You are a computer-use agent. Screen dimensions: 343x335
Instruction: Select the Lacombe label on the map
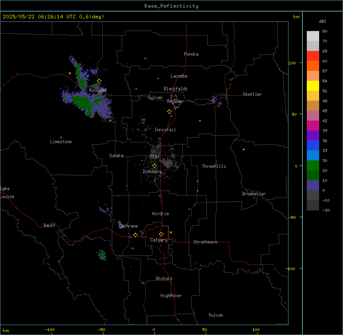click(179, 76)
